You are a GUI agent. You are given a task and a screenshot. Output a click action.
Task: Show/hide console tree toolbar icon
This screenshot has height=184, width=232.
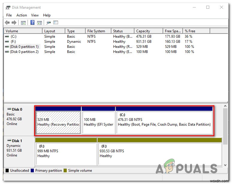coord(23,23)
